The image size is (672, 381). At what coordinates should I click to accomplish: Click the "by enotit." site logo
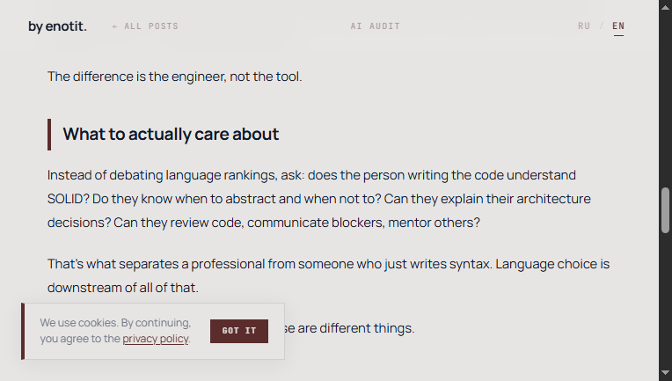pos(57,26)
